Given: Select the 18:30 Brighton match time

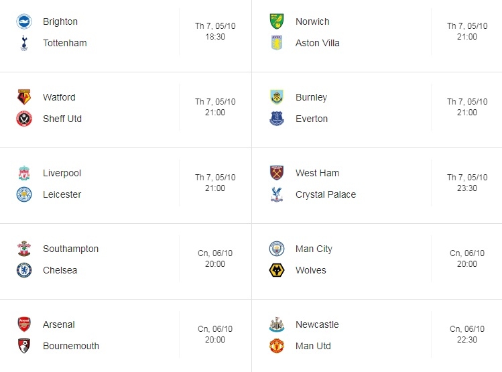Looking at the screenshot, I should click(x=215, y=37).
